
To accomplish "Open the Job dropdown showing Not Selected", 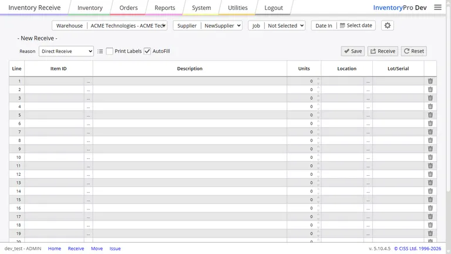I will [285, 26].
